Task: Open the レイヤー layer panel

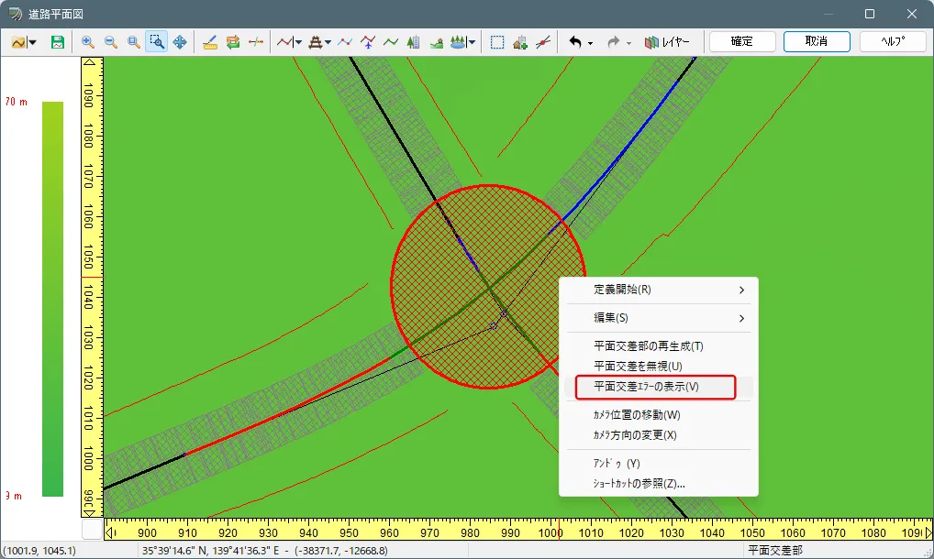Action: 667,42
